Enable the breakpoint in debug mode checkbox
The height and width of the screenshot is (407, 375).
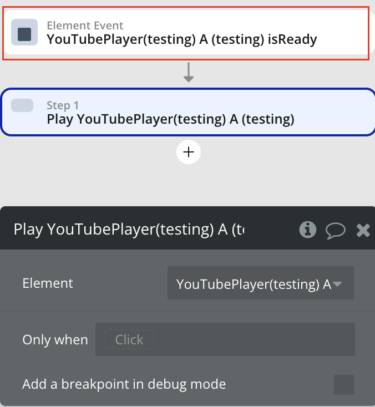pos(343,384)
